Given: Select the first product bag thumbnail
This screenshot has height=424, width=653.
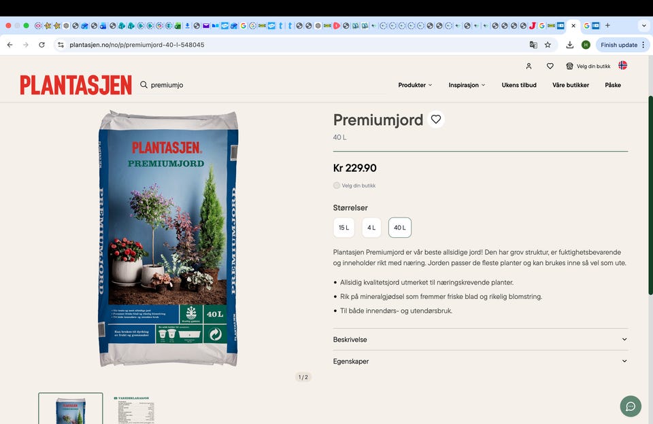Looking at the screenshot, I should click(x=70, y=408).
